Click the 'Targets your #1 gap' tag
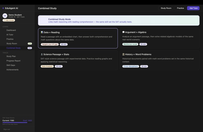This screenshot has width=203, height=132. pos(50,44)
